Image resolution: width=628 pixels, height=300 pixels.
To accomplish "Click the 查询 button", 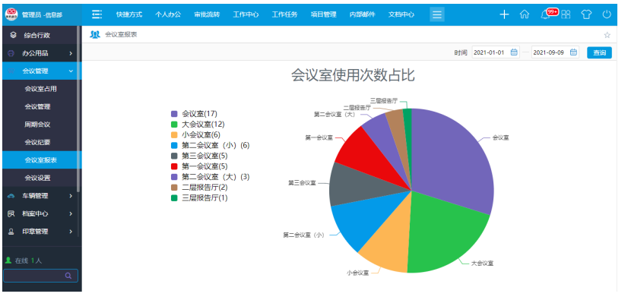I will pyautogui.click(x=599, y=52).
